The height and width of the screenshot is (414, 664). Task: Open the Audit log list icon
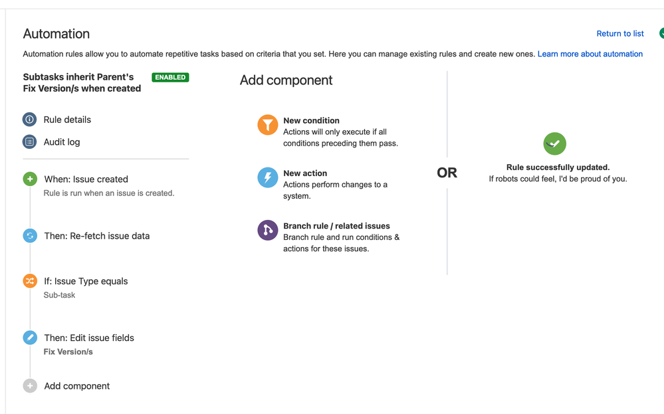tap(30, 142)
